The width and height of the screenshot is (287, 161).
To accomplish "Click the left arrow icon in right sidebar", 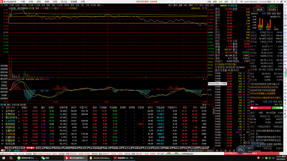I will pyautogui.click(x=285, y=5).
